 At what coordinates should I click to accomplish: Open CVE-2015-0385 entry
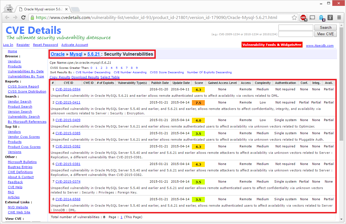(x=68, y=133)
